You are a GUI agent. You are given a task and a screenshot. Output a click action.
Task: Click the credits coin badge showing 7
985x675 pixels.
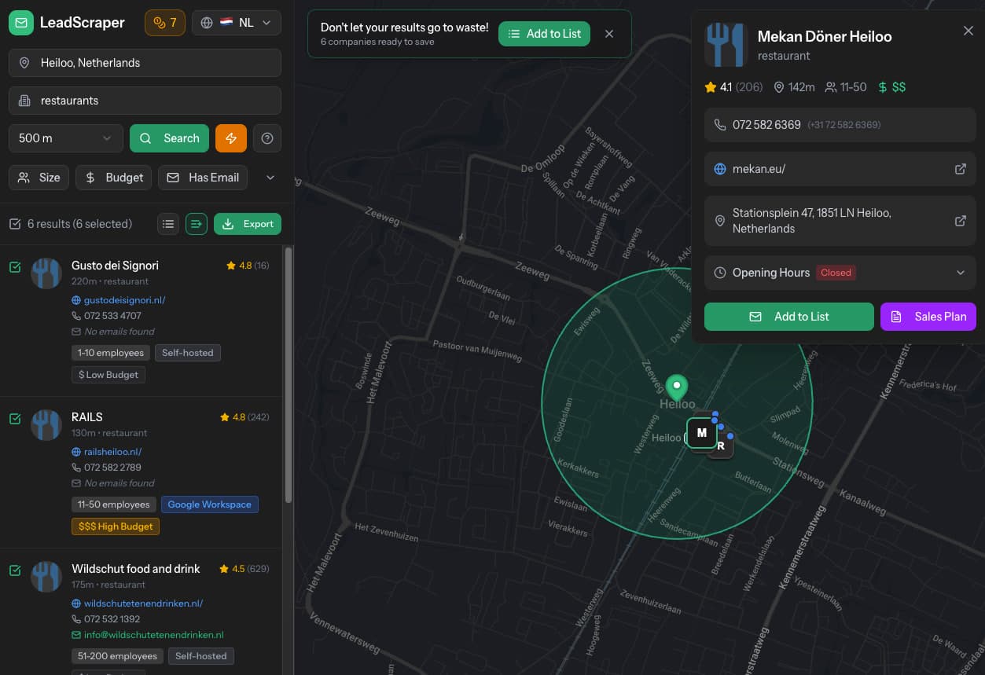pos(165,23)
